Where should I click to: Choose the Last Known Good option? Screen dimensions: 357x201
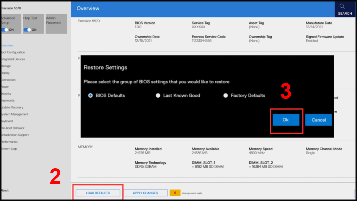[158, 96]
